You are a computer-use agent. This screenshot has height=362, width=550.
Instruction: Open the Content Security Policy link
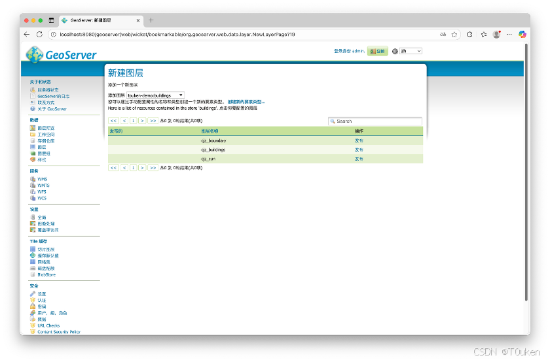[x=59, y=332]
